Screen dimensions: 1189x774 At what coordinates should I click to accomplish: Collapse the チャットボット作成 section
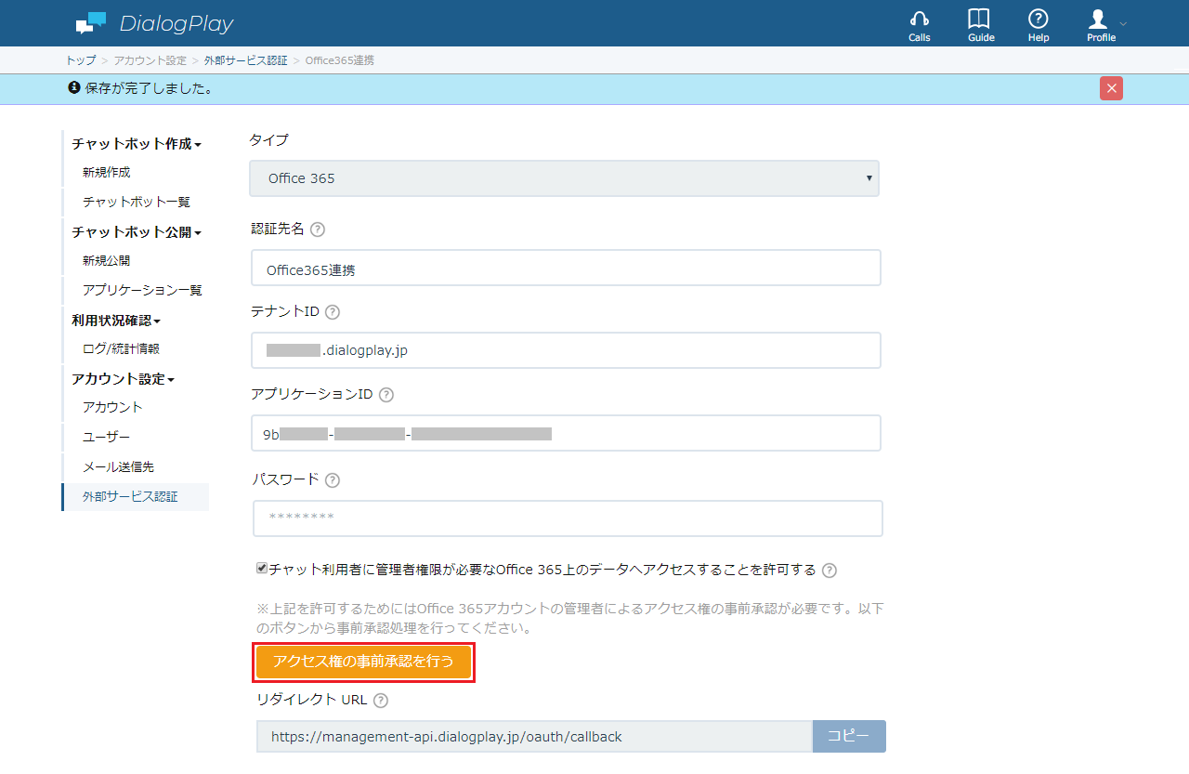(x=137, y=144)
